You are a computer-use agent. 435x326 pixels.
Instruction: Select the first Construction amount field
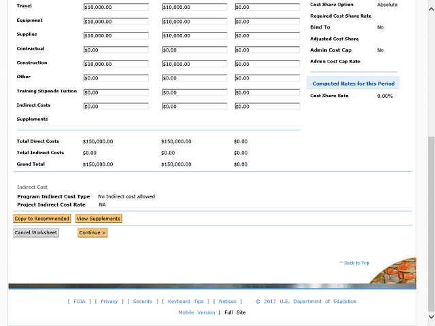(x=116, y=64)
